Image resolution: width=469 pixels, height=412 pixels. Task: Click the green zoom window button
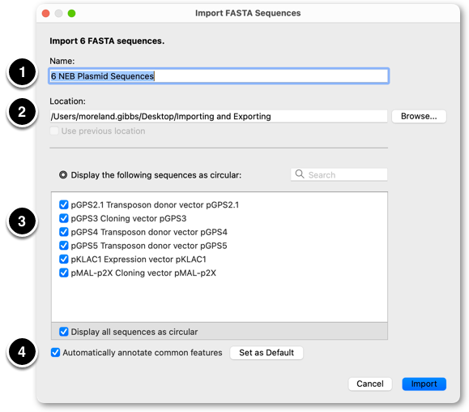71,13
